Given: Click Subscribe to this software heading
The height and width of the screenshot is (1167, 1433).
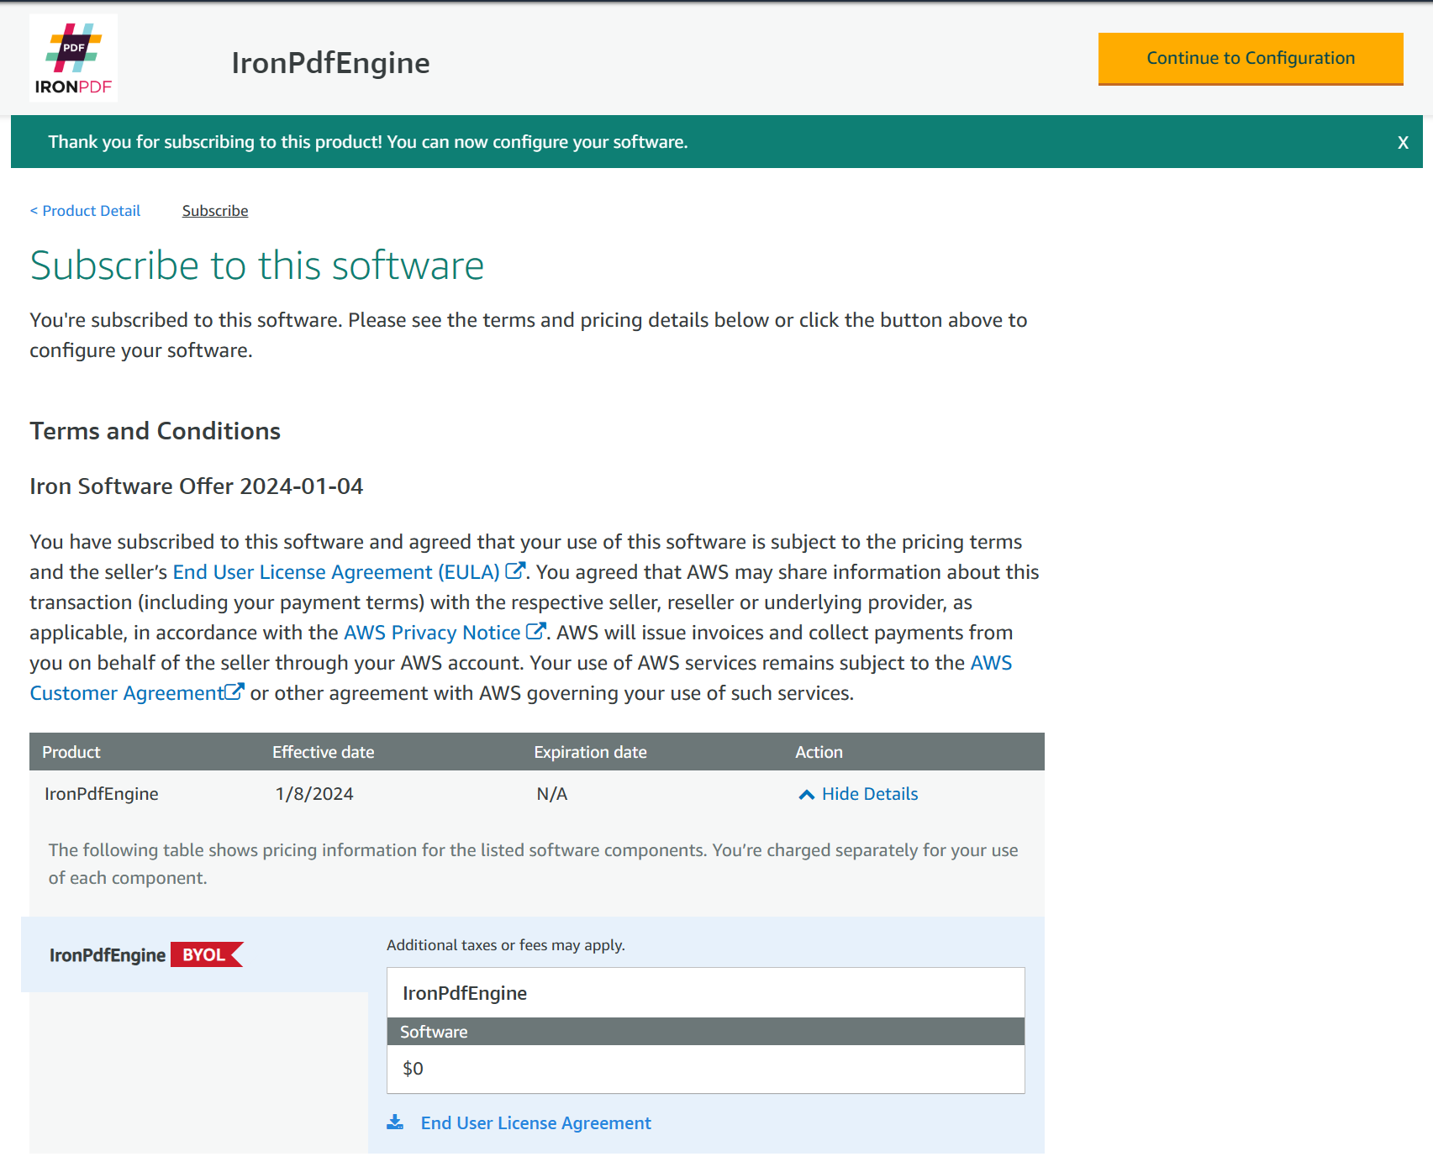Looking at the screenshot, I should click(x=257, y=265).
